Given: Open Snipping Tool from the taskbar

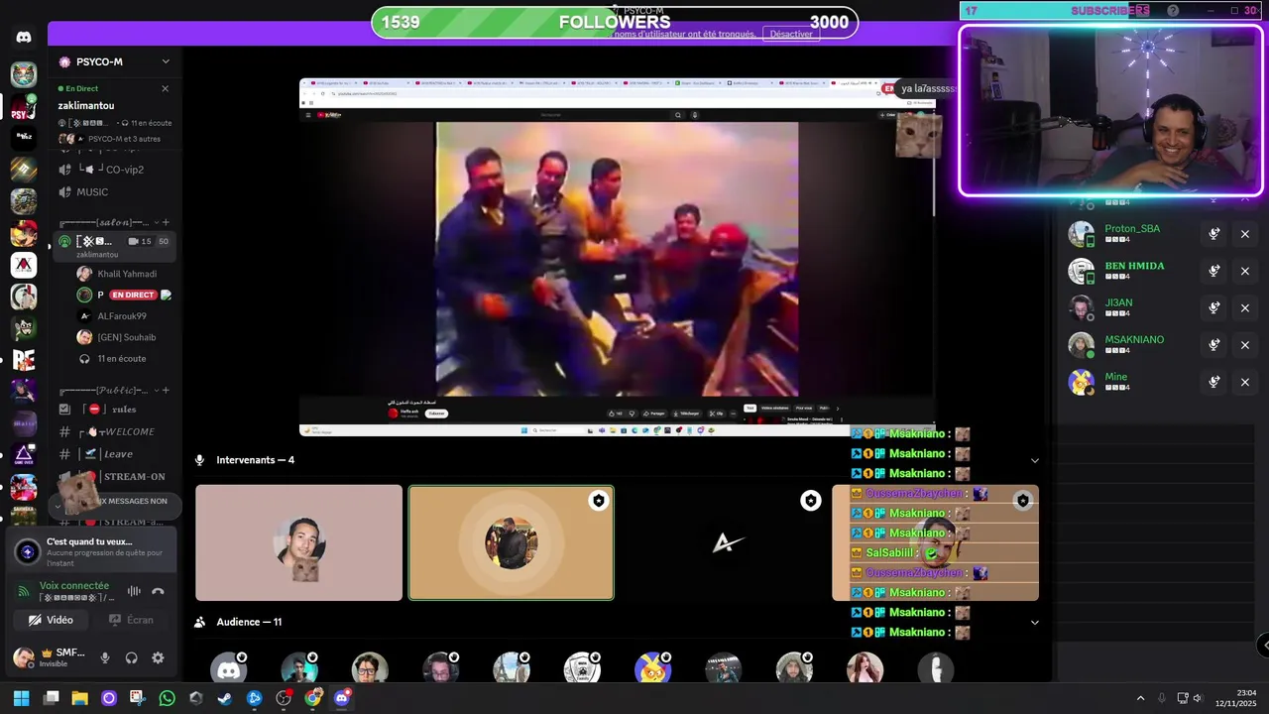Looking at the screenshot, I should (138, 698).
